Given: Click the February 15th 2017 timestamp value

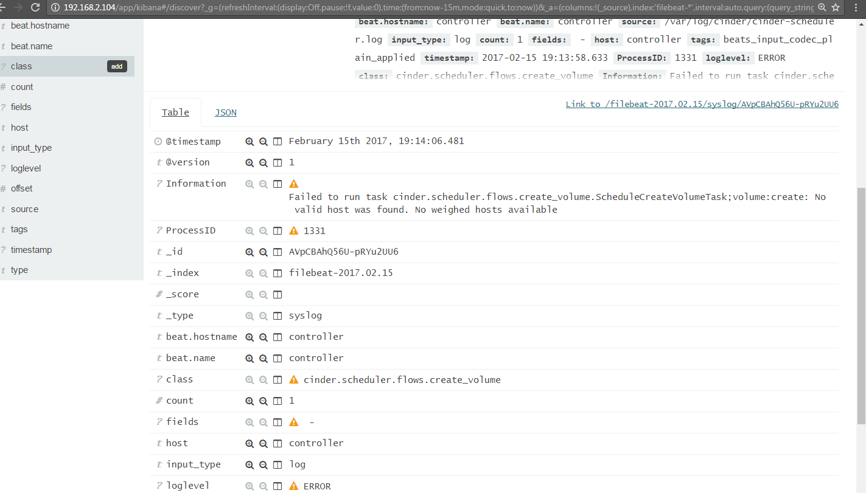Looking at the screenshot, I should 376,141.
